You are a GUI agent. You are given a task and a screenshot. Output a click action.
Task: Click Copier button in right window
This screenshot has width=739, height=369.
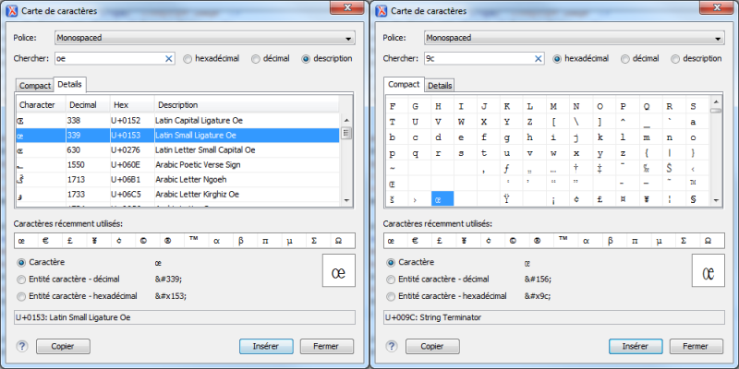click(x=432, y=347)
